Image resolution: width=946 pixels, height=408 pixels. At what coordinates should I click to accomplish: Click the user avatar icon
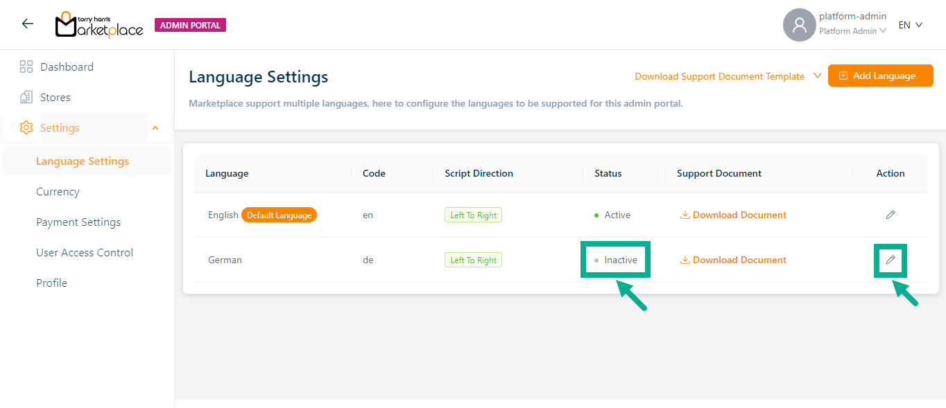tap(799, 25)
